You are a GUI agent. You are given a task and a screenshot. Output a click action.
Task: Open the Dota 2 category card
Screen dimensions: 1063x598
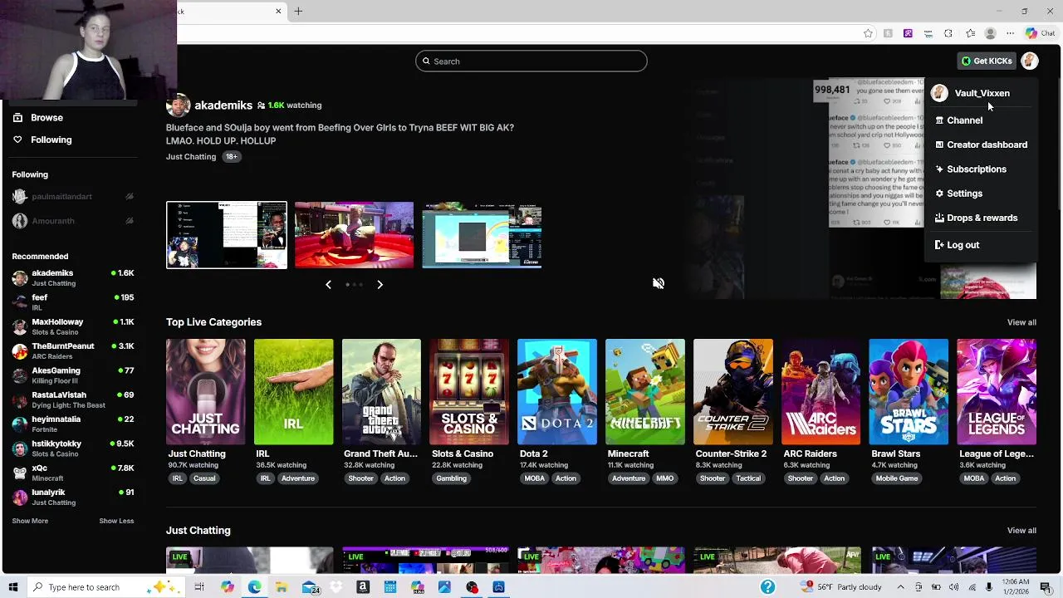(556, 392)
